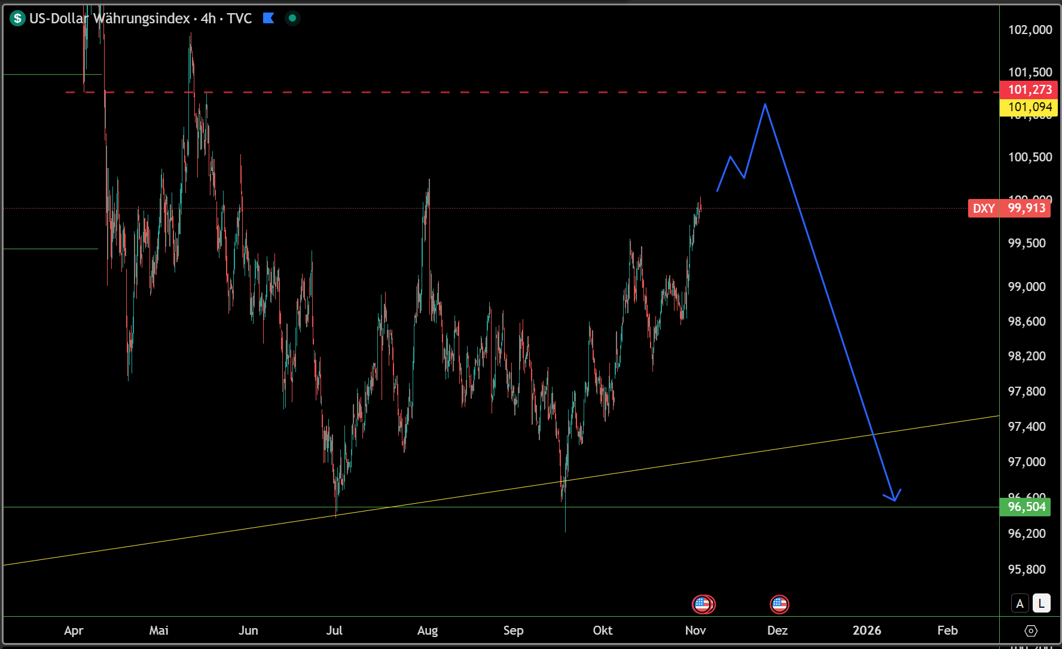The width and height of the screenshot is (1062, 649).
Task: Click the green dollar symbol logo
Action: (17, 19)
